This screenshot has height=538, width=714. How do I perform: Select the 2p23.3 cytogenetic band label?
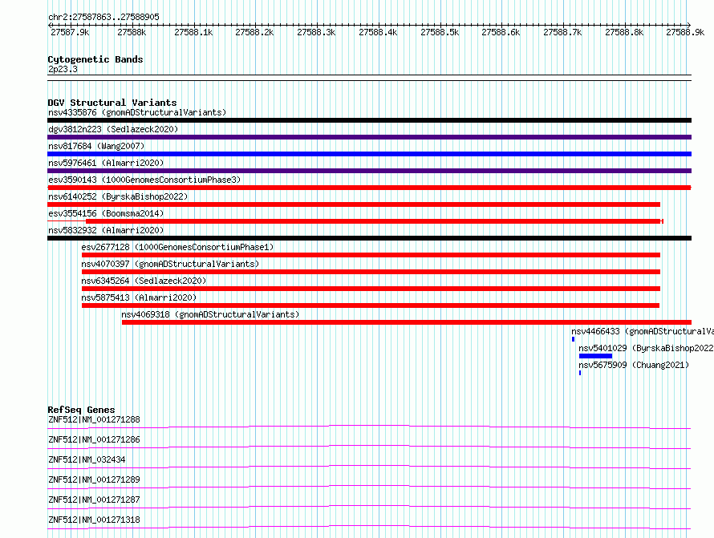[x=63, y=69]
